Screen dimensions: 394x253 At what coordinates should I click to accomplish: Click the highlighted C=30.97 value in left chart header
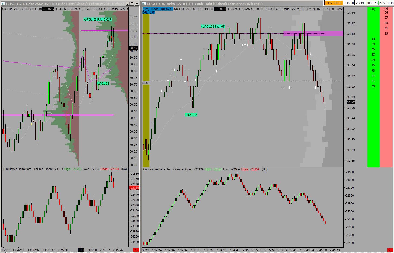48,9
